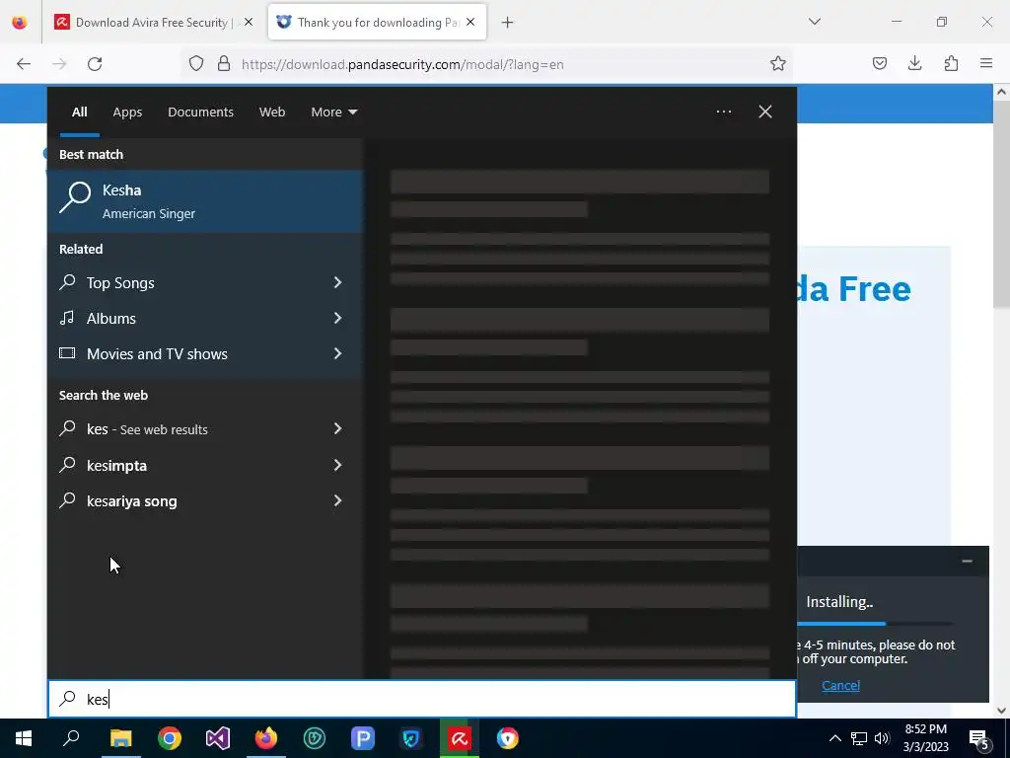Click the scrollbar down arrow

tap(1001, 710)
